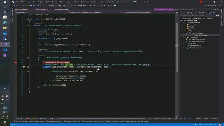This screenshot has height=126, width=224.
Task: Open the Package Manager Console tab
Action: pos(114,121)
